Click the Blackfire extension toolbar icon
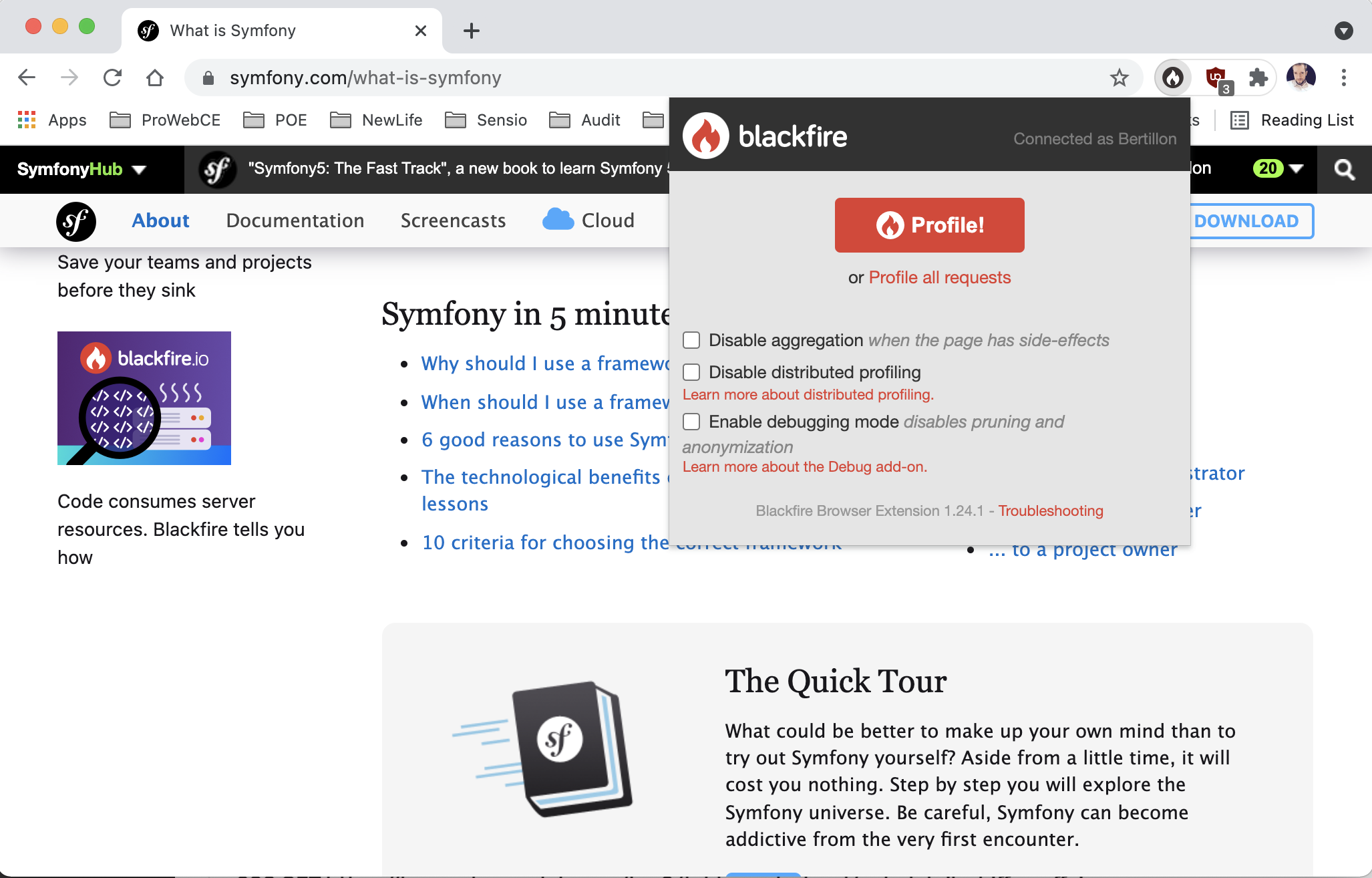Screen dimensions: 1372x878 (1173, 78)
